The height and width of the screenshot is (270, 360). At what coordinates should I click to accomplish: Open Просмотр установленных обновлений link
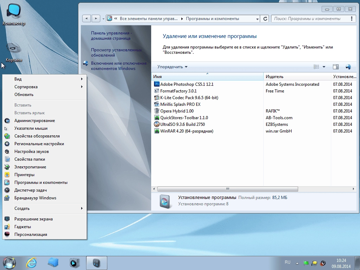pyautogui.click(x=116, y=53)
